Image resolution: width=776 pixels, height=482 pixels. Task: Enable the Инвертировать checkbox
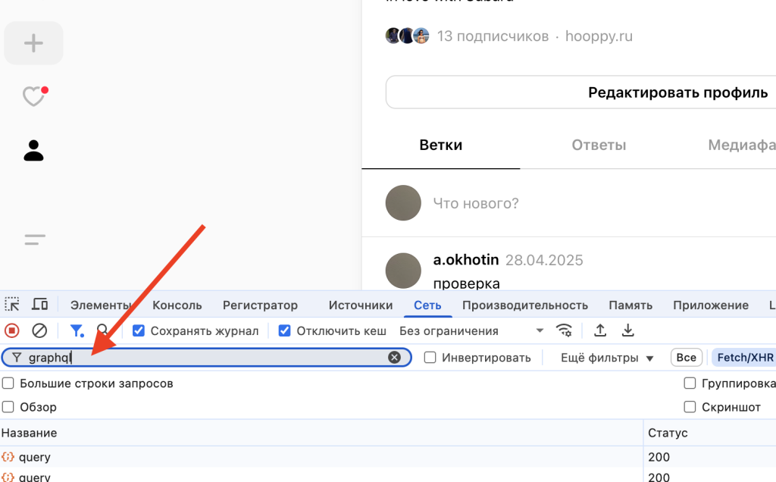click(x=430, y=358)
